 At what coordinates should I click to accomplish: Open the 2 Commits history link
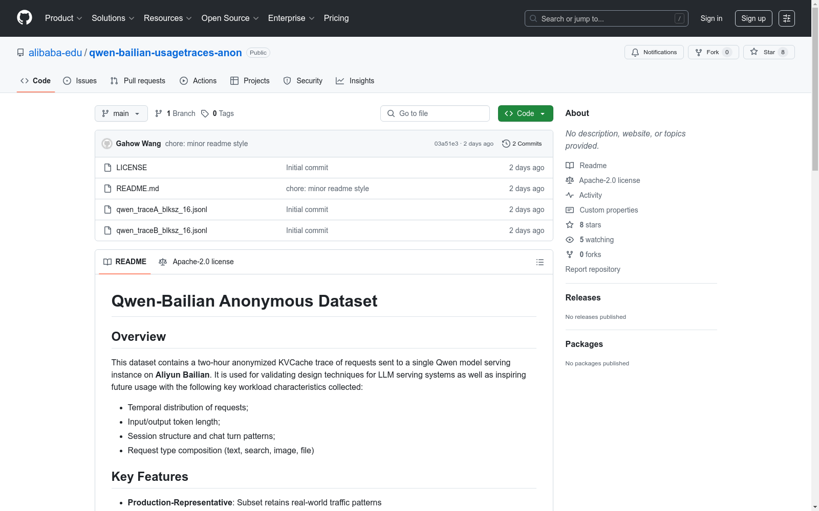click(522, 144)
